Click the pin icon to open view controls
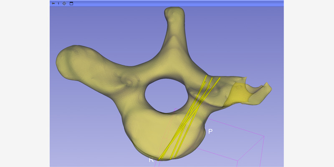Screen dimensions: 334x167 click(x=53, y=3)
